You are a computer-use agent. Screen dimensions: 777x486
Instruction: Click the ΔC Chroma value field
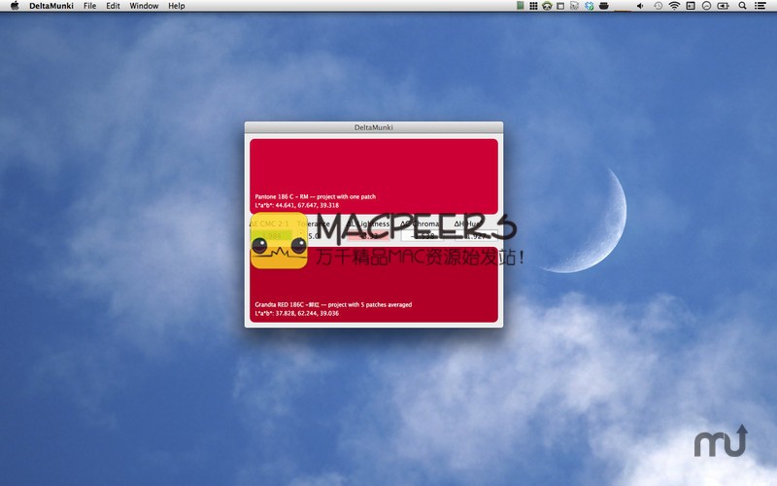(x=421, y=236)
